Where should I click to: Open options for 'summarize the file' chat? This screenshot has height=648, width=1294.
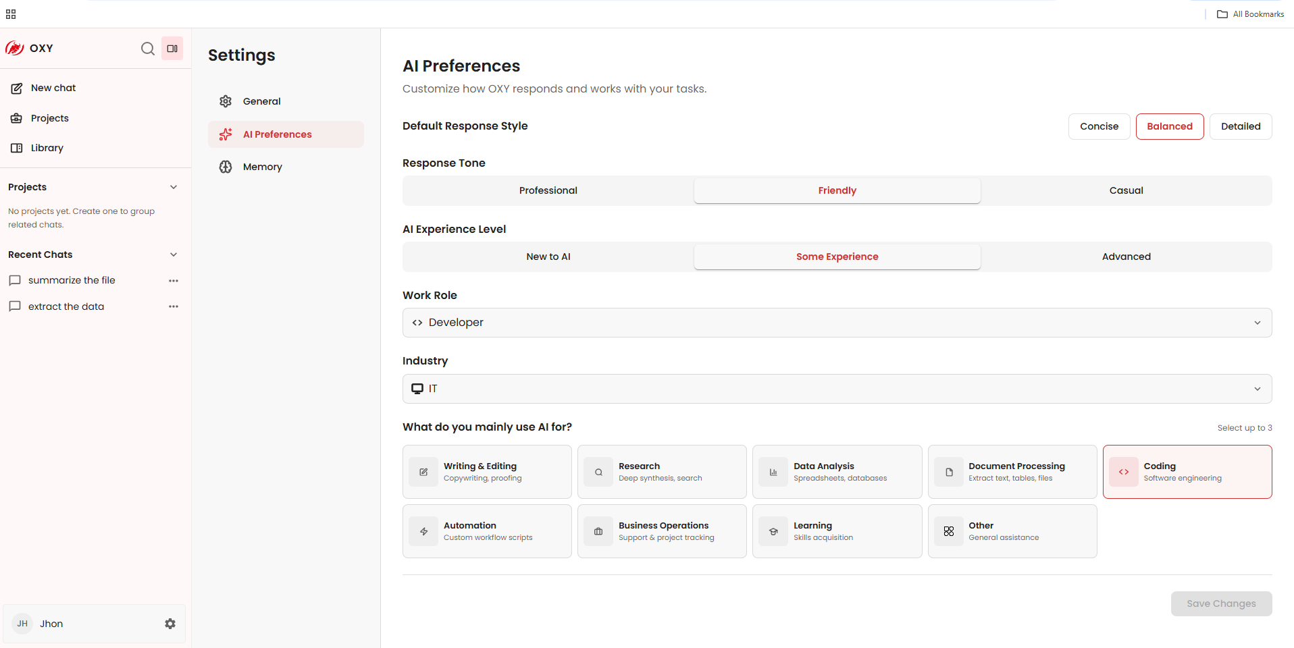[174, 280]
